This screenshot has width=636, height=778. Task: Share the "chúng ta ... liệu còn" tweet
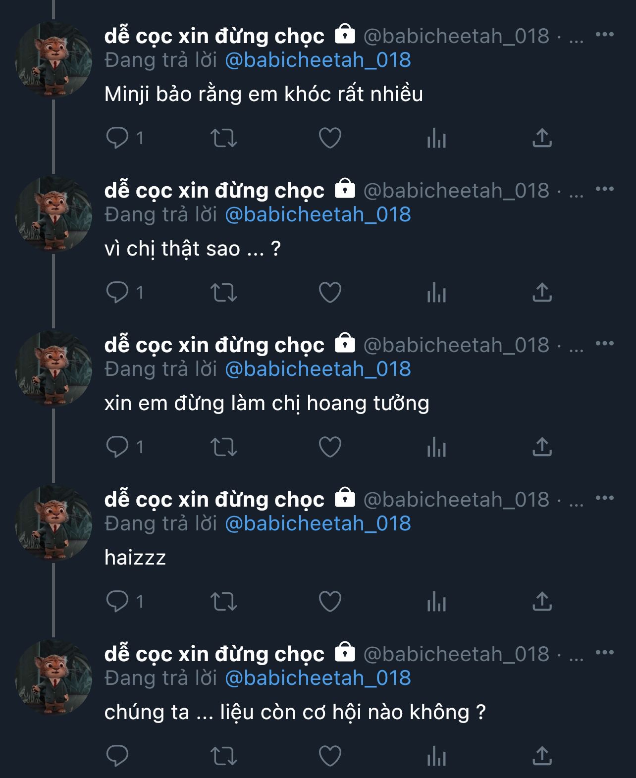pos(542,756)
